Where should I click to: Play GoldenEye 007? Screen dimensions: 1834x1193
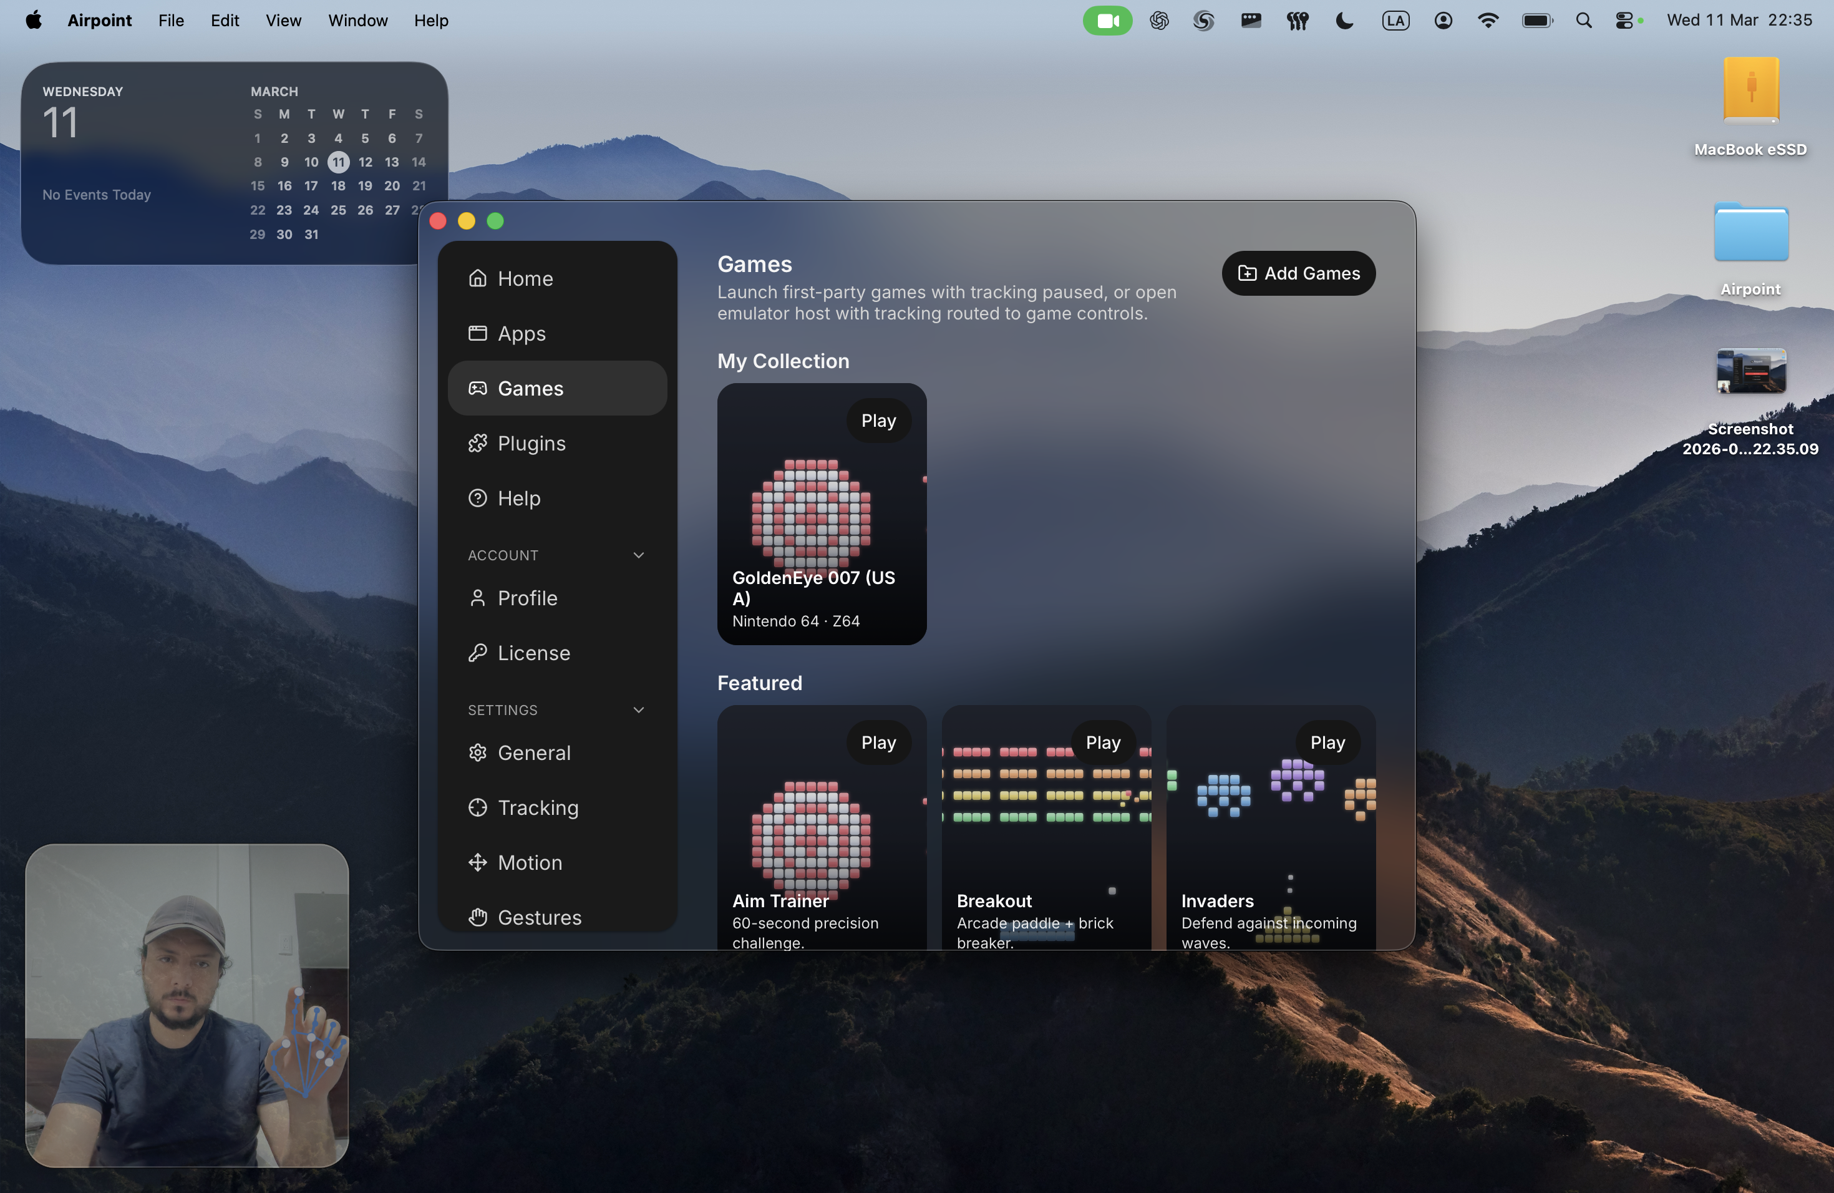click(x=878, y=421)
